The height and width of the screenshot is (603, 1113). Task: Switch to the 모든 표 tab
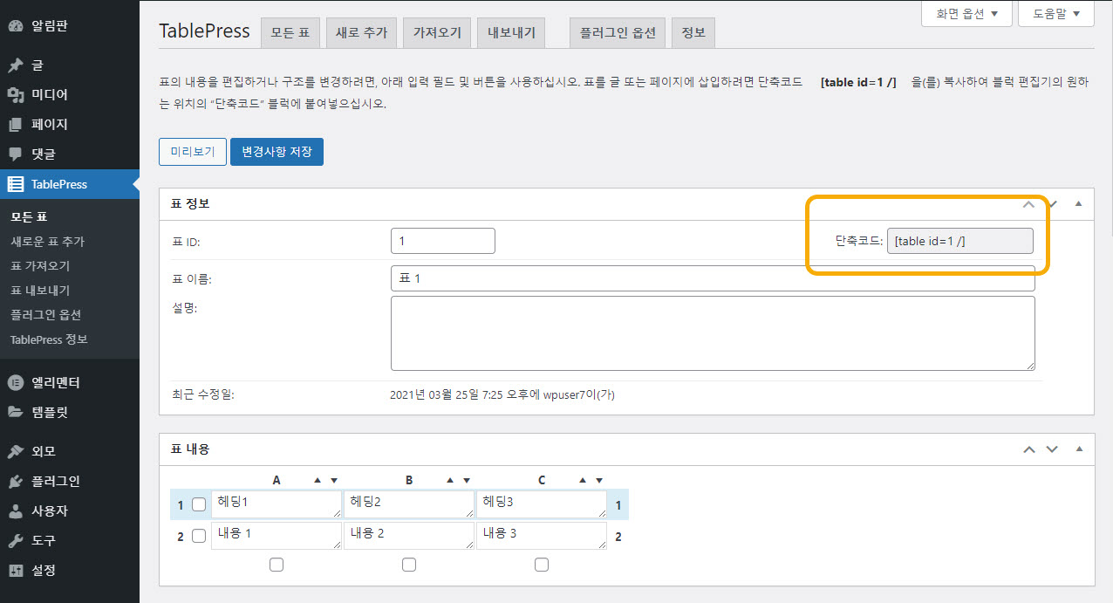[x=290, y=33]
